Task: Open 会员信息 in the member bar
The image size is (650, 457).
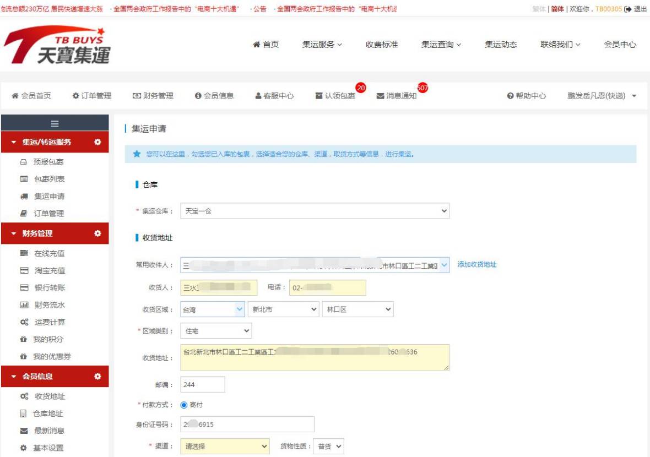Action: click(x=214, y=96)
